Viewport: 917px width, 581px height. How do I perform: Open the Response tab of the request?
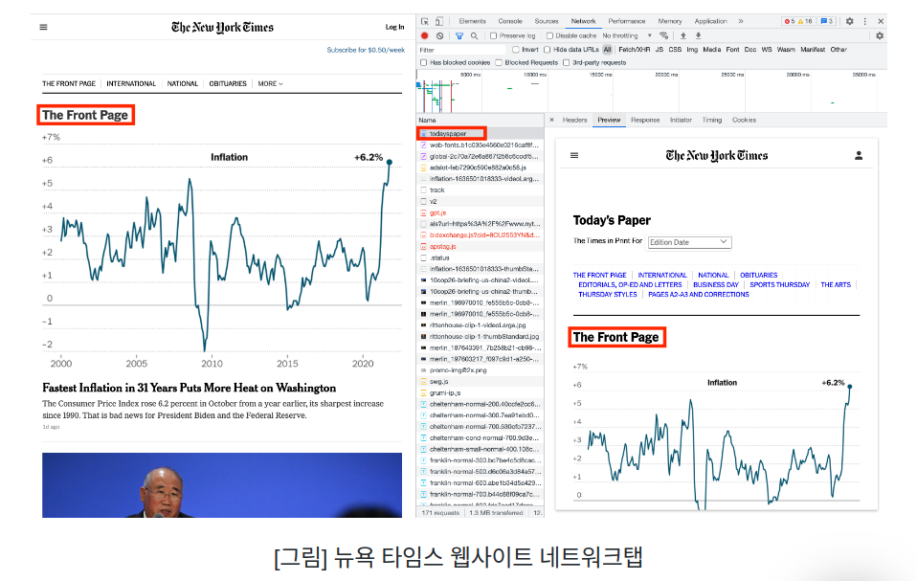tap(645, 120)
